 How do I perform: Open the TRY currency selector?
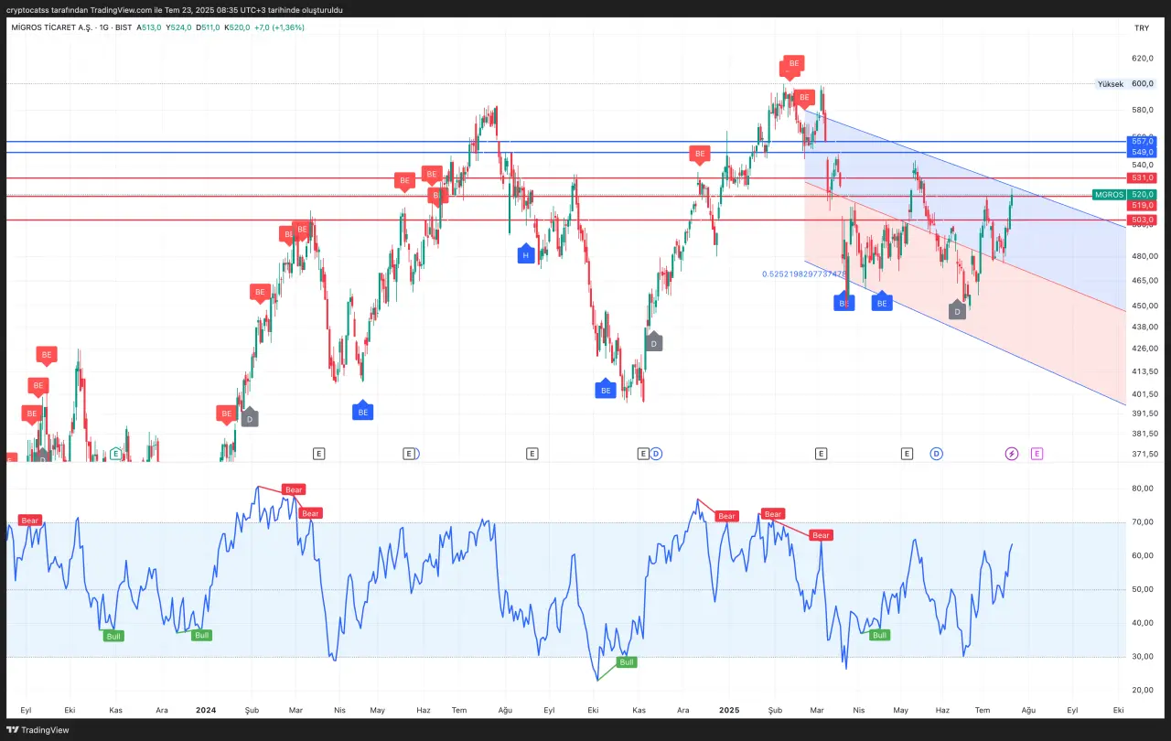(x=1141, y=27)
